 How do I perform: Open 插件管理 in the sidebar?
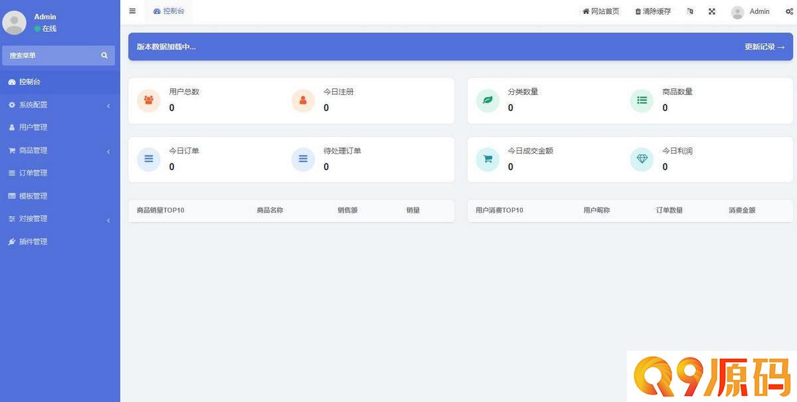pyautogui.click(x=60, y=242)
